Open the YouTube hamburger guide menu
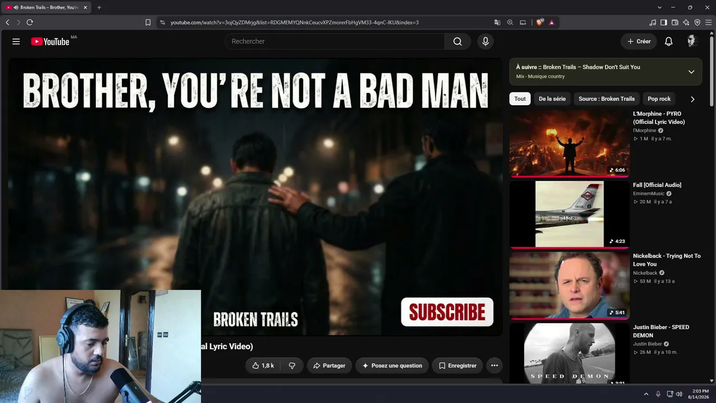This screenshot has width=716, height=403. 16,41
